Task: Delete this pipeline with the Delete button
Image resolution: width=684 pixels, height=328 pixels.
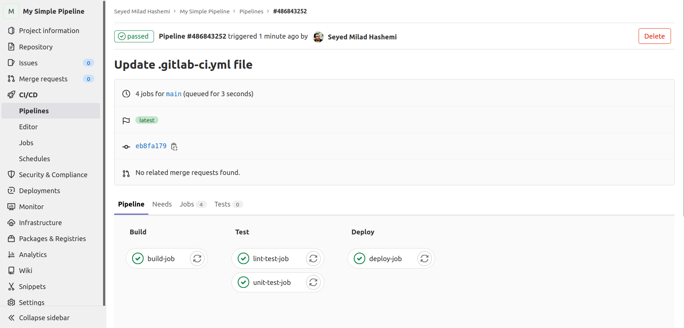Action: [x=654, y=36]
